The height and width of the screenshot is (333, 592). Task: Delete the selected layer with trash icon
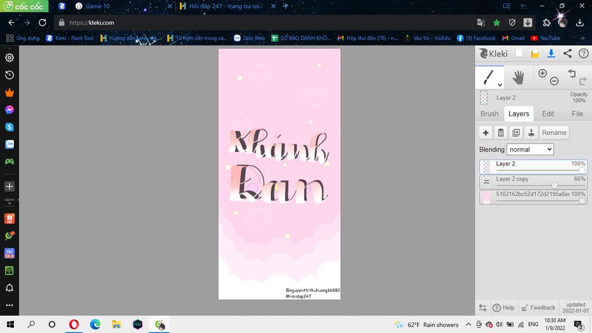pos(501,132)
